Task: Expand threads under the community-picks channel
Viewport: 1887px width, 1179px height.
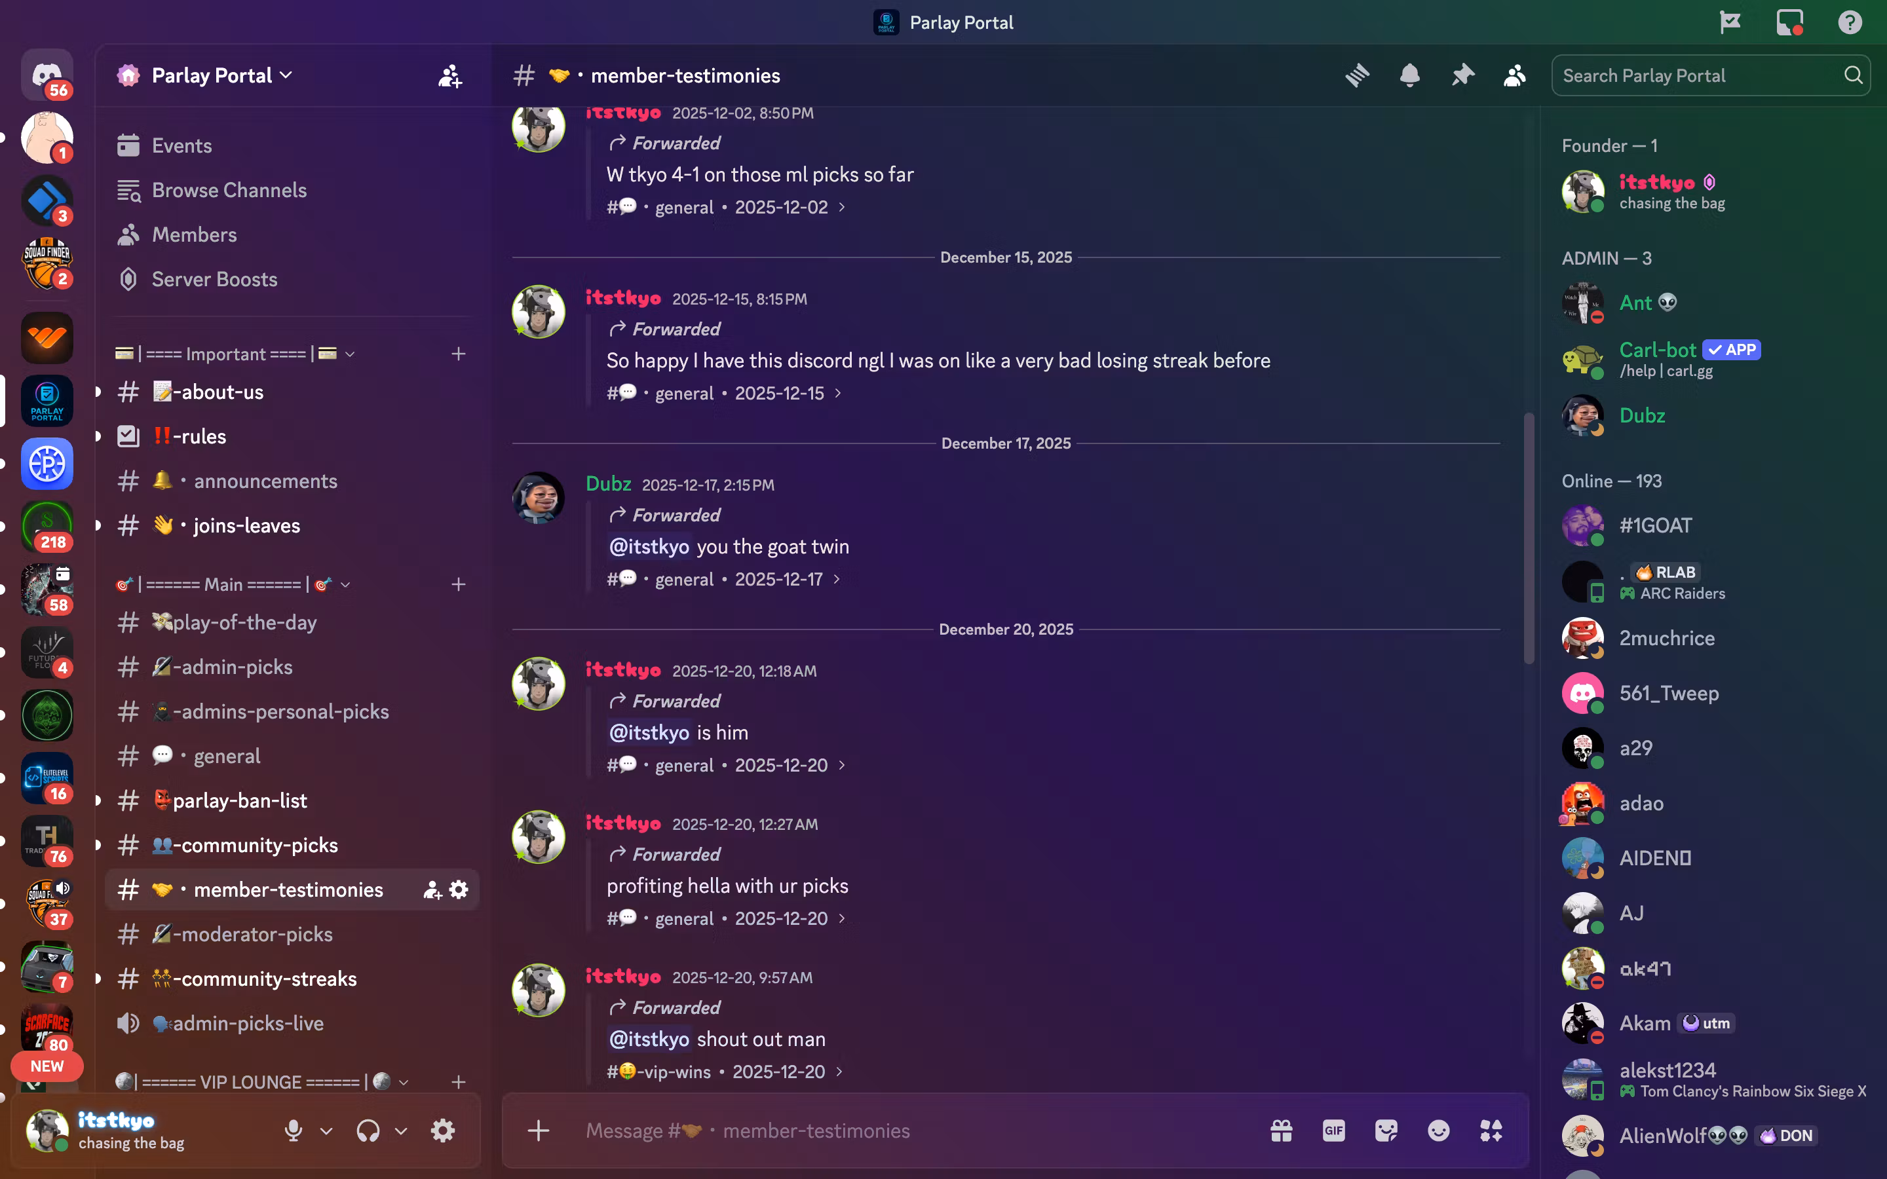Action: (98, 844)
